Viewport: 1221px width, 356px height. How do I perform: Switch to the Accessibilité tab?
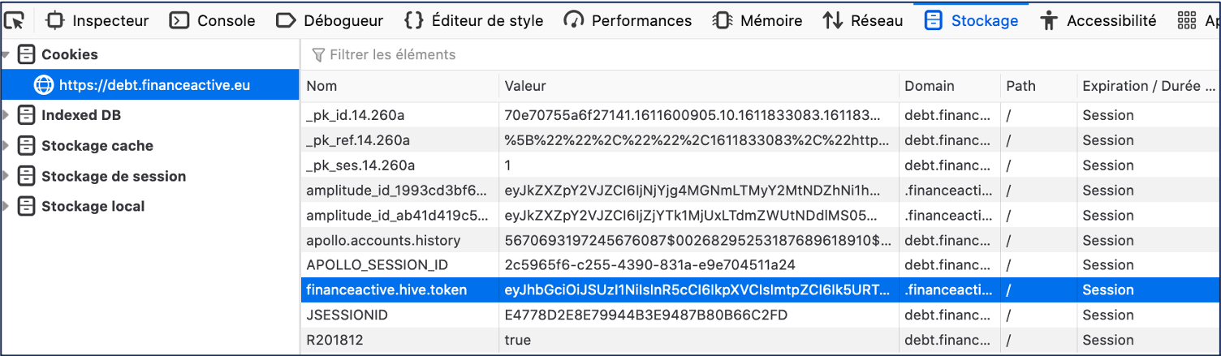(x=1098, y=20)
